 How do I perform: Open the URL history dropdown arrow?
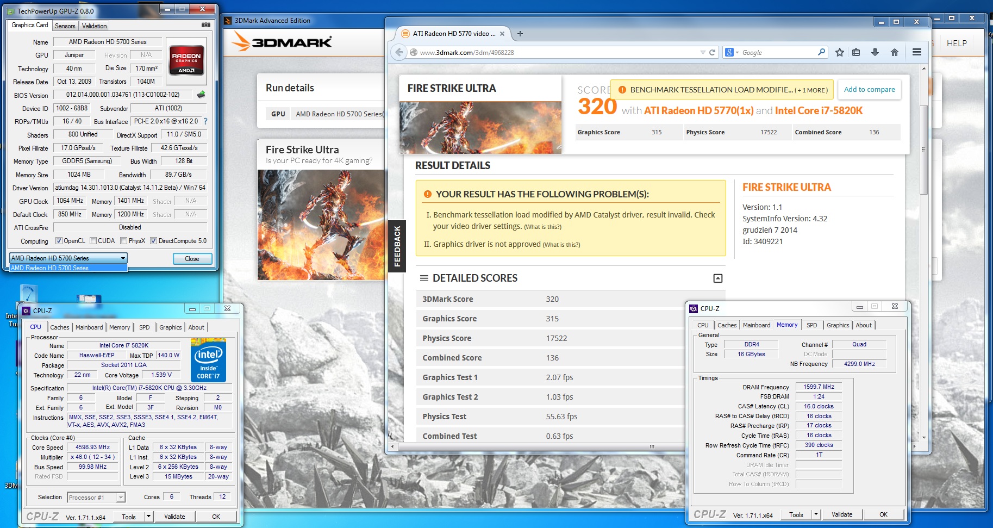click(x=702, y=52)
